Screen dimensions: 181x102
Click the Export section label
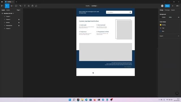point(161,36)
